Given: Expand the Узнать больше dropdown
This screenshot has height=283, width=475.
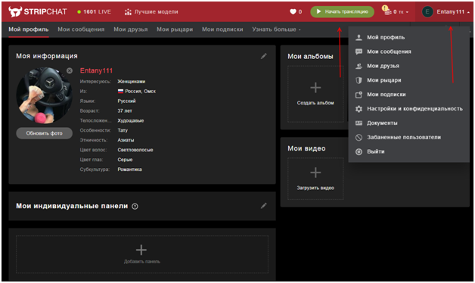Looking at the screenshot, I should (276, 30).
